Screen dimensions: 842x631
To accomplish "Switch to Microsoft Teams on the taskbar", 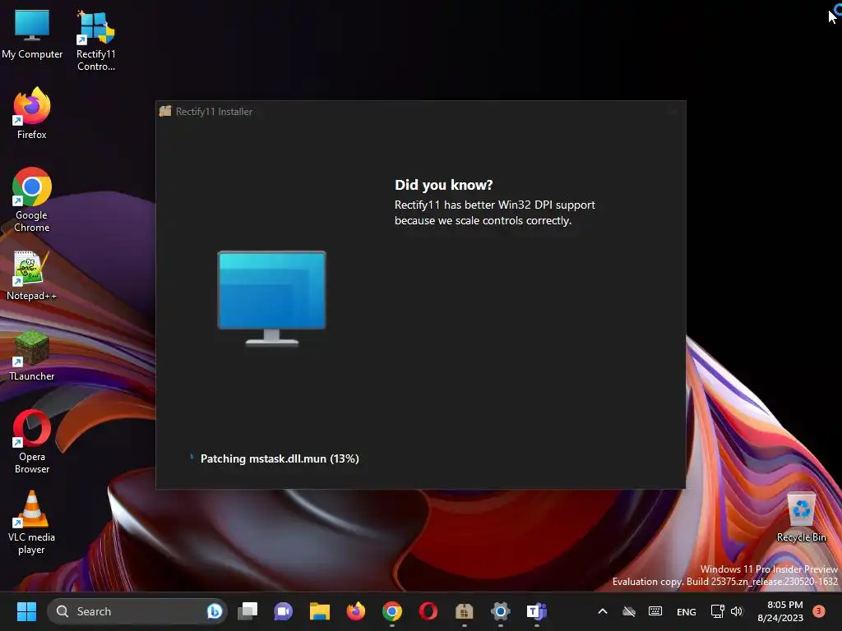I will coord(536,611).
